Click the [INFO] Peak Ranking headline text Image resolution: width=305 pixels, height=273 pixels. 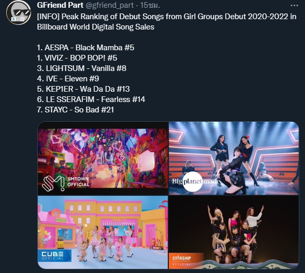[x=167, y=22]
